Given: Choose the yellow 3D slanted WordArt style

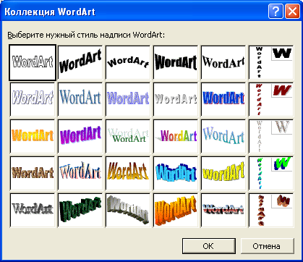Looking at the screenshot, I should click(223, 173).
